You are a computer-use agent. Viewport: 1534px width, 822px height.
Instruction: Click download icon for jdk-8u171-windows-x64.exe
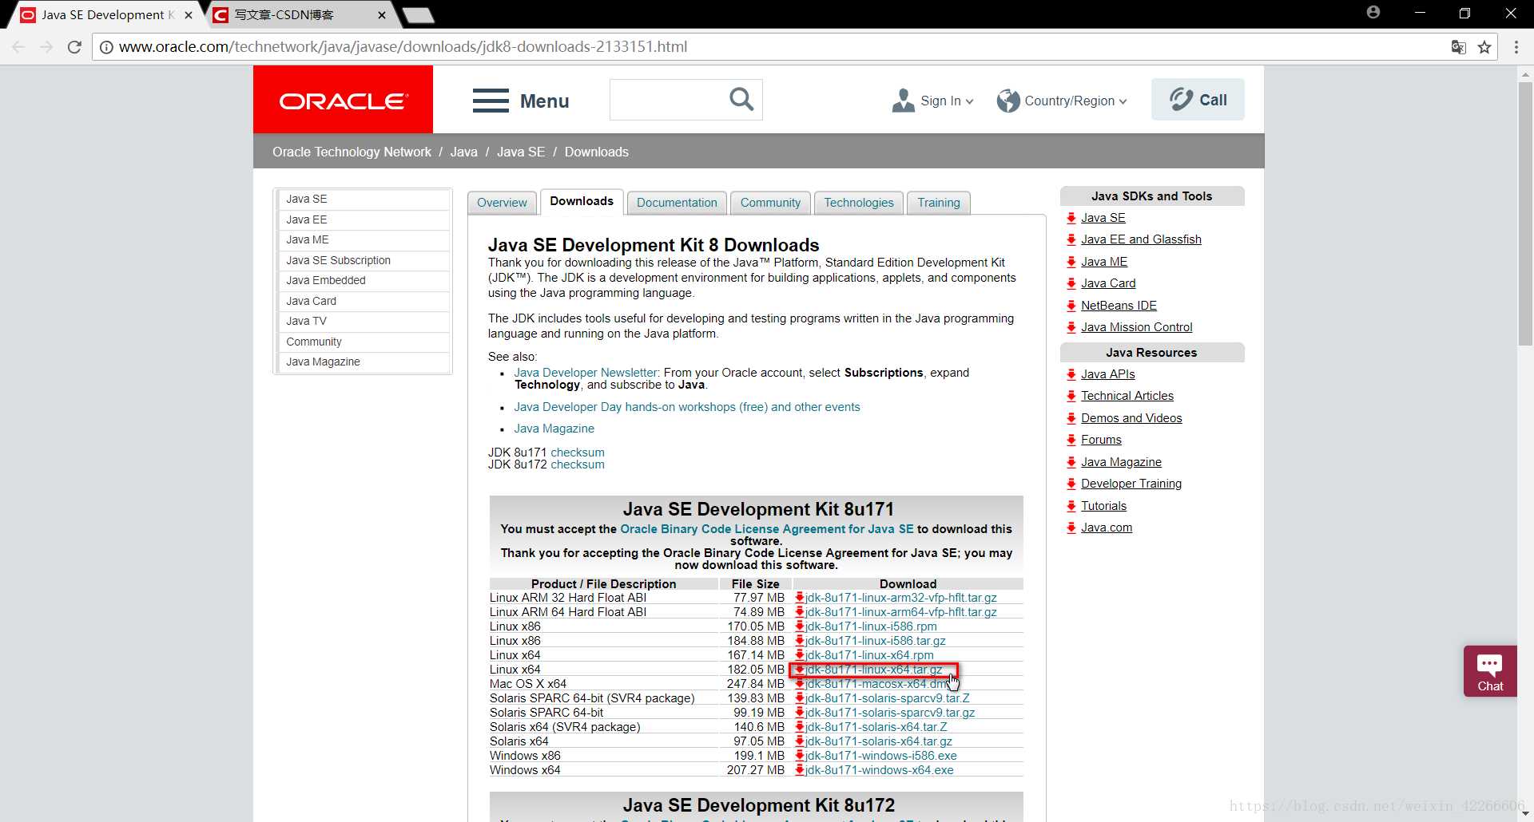799,770
